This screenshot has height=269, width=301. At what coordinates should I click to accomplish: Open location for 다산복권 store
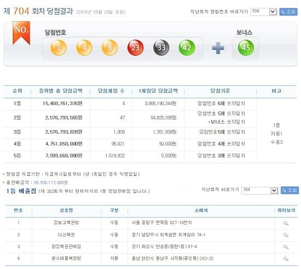286,235
